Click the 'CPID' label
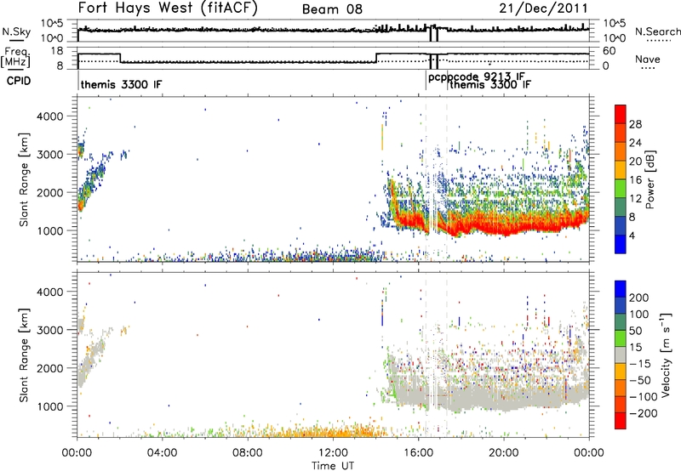 pos(19,81)
